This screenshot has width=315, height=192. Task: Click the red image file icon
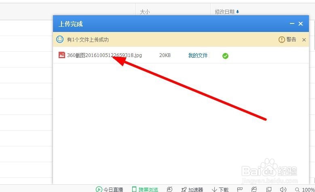(x=62, y=55)
